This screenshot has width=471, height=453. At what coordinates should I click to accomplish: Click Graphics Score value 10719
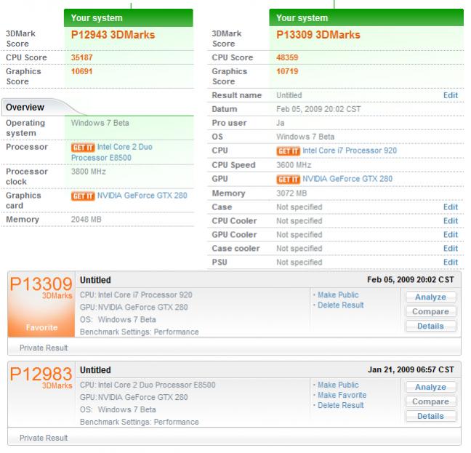click(287, 71)
